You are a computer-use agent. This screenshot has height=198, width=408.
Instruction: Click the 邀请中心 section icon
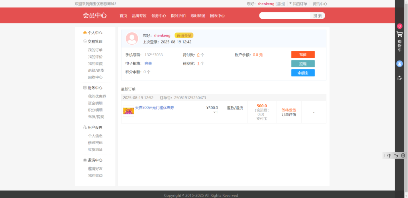(85, 160)
